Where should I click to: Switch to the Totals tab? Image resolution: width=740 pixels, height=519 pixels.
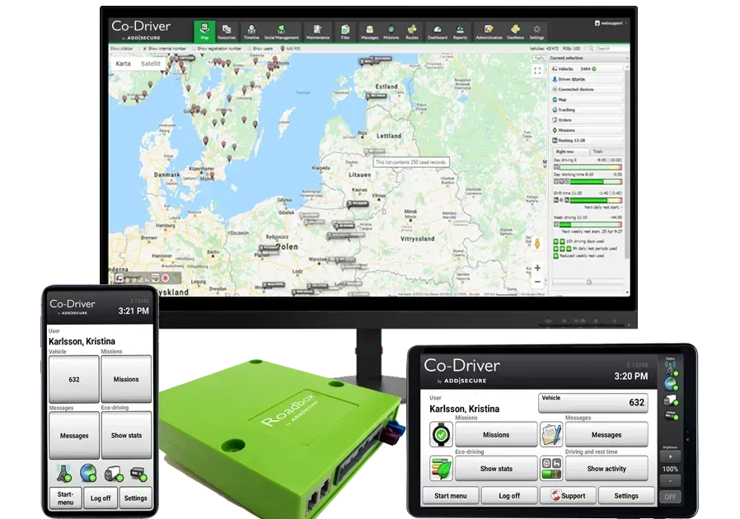(x=599, y=152)
